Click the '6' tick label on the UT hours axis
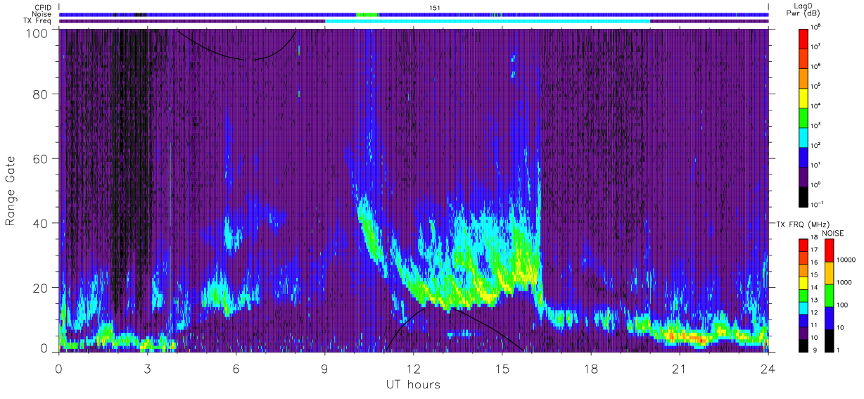Image resolution: width=864 pixels, height=399 pixels. click(236, 368)
